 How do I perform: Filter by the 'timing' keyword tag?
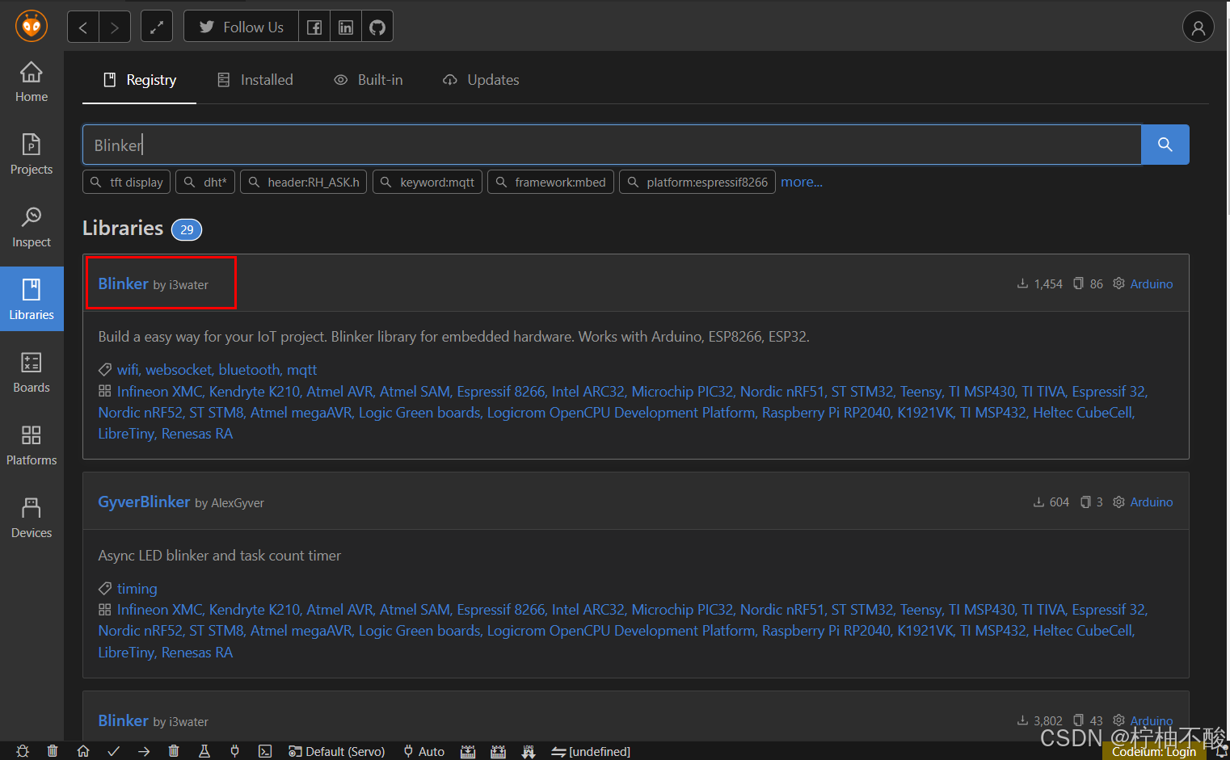[137, 588]
